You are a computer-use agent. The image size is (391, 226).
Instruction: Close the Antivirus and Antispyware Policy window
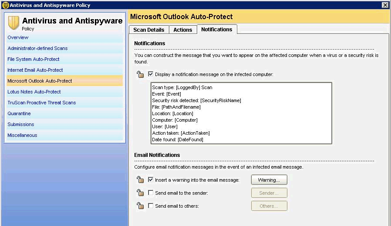[385, 5]
